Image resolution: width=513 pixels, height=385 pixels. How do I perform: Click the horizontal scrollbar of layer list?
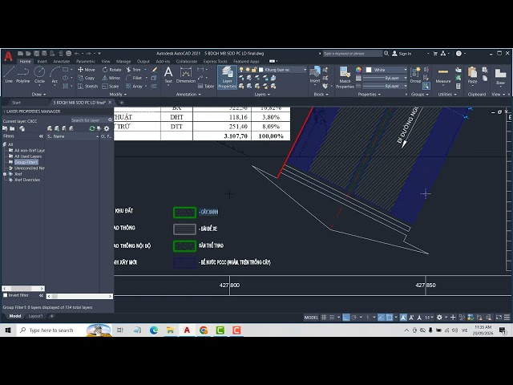coord(79,296)
